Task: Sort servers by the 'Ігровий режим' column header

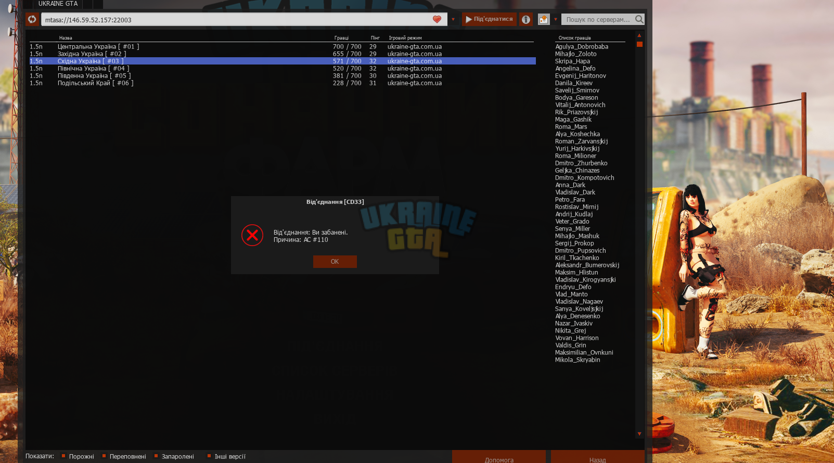Action: pyautogui.click(x=405, y=38)
